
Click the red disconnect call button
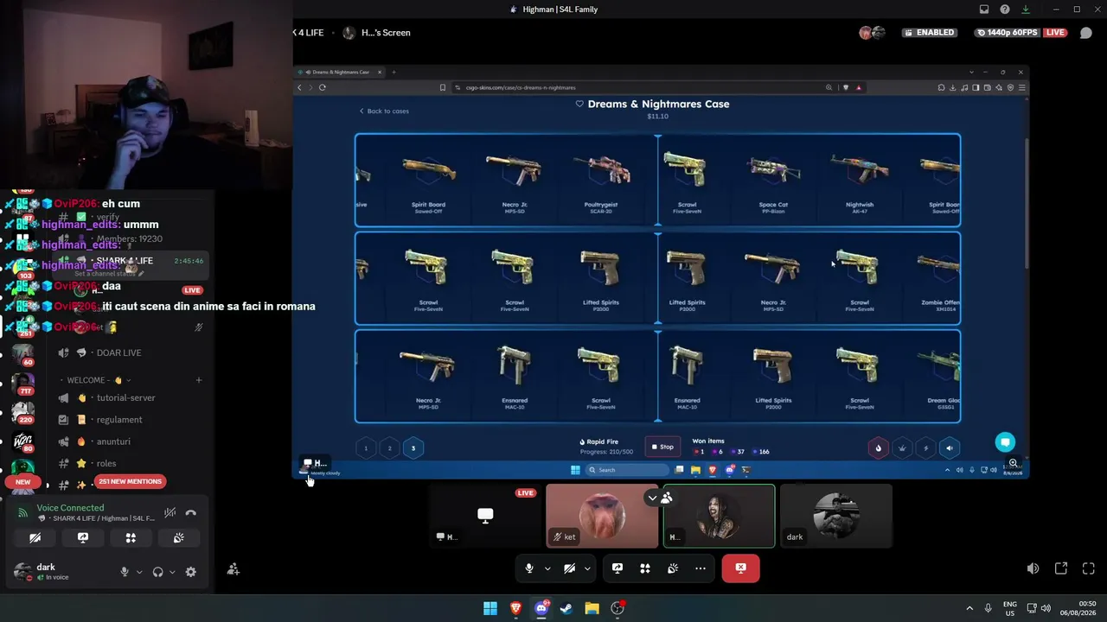[741, 568]
